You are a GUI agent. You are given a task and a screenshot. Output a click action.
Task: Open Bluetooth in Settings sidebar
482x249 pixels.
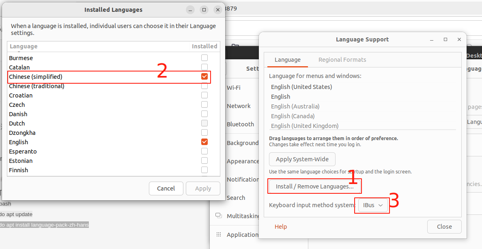(x=240, y=124)
